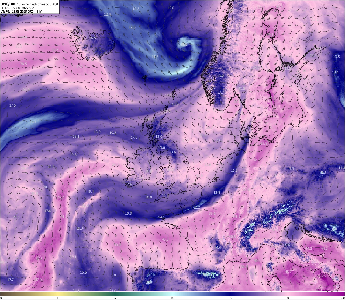Select the 19.8 value label
The width and height of the screenshot is (345, 300).
click(x=73, y=155)
